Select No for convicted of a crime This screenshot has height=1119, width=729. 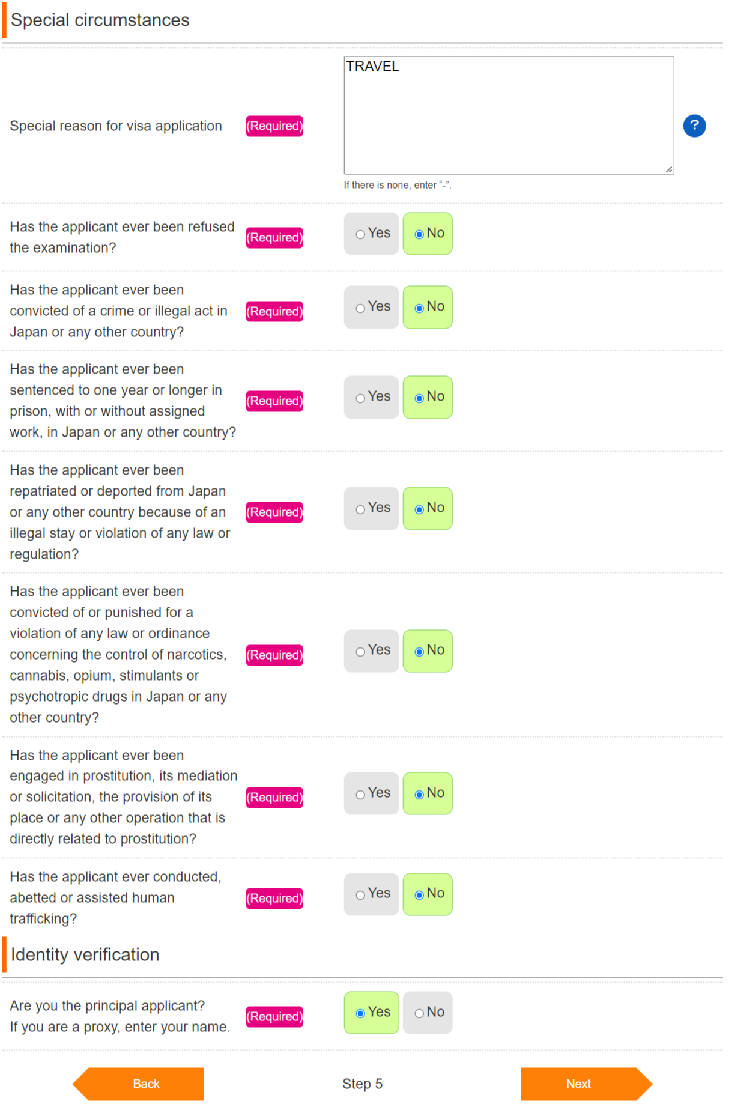428,307
